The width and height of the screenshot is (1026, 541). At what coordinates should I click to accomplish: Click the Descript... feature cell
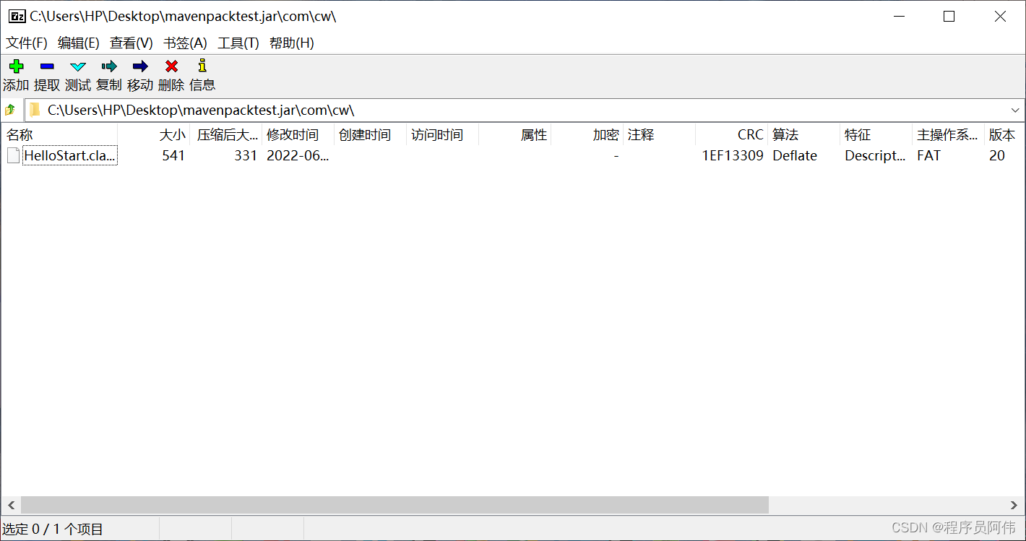pyautogui.click(x=875, y=155)
